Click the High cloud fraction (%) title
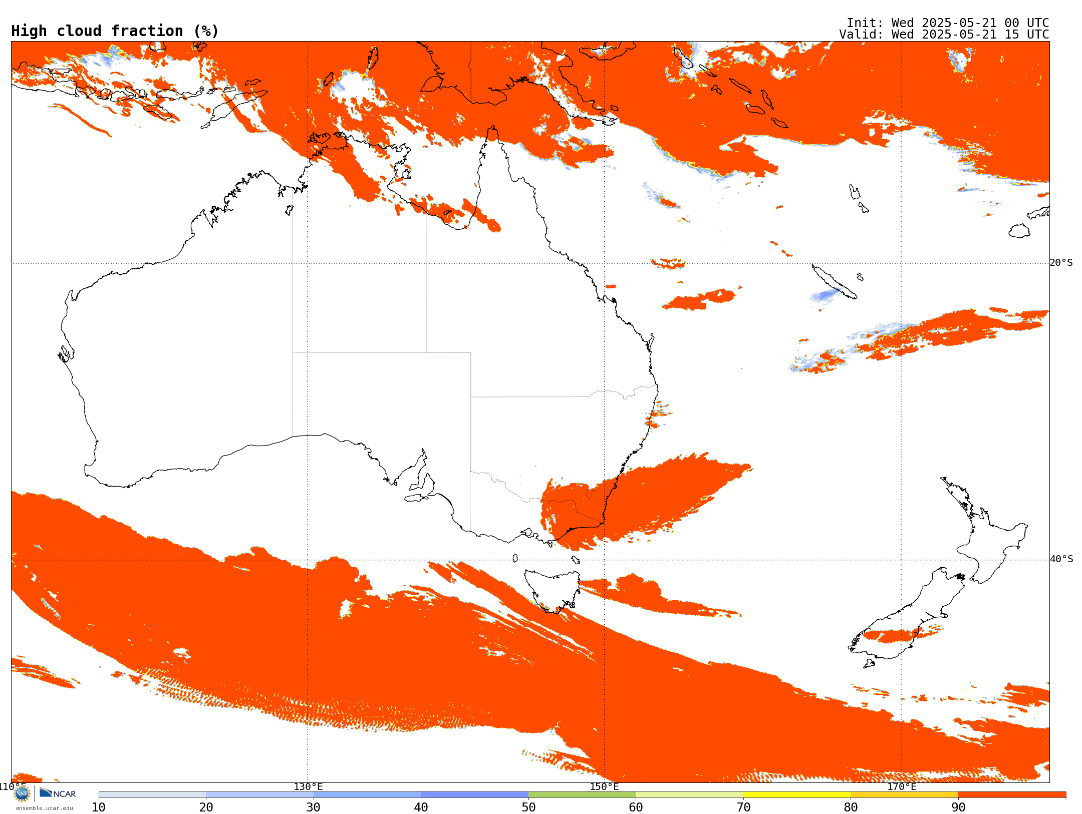 click(x=115, y=31)
